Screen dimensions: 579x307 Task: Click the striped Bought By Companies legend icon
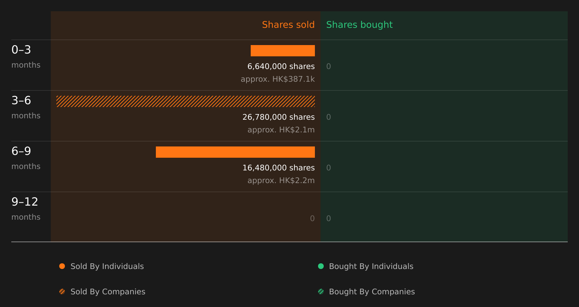[321, 292]
